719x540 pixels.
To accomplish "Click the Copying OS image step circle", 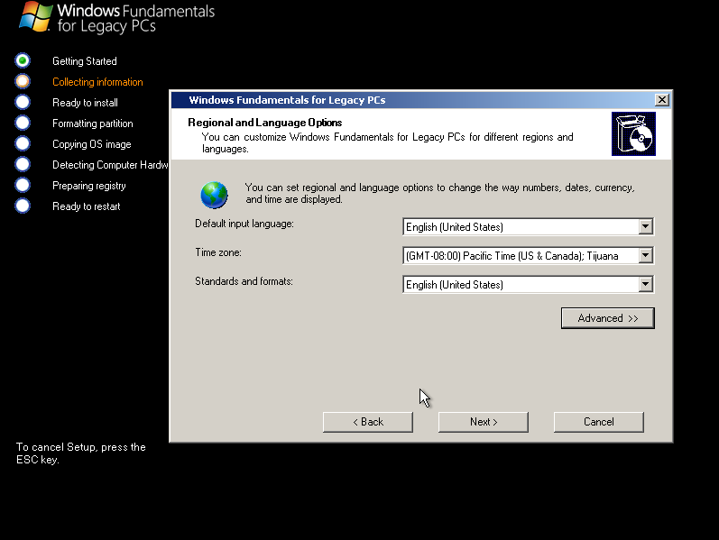I will coord(23,143).
